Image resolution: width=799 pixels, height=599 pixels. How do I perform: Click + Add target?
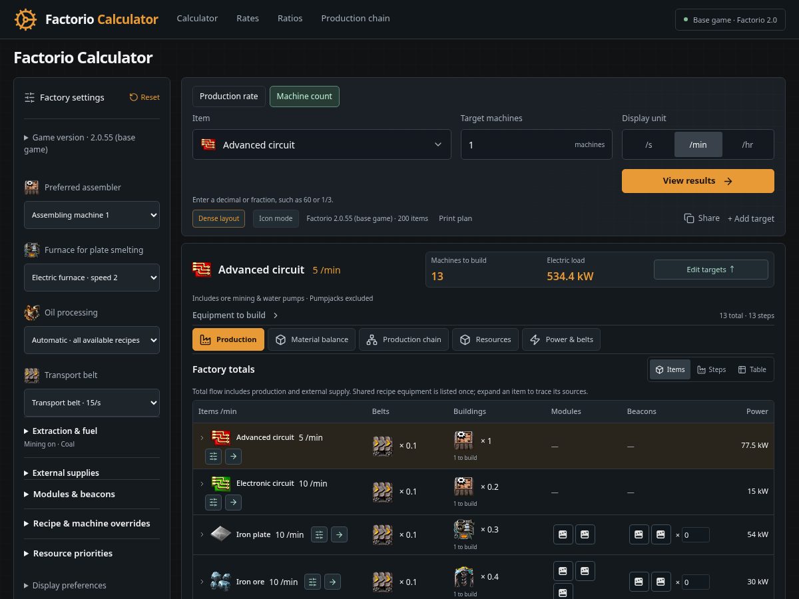pos(750,218)
